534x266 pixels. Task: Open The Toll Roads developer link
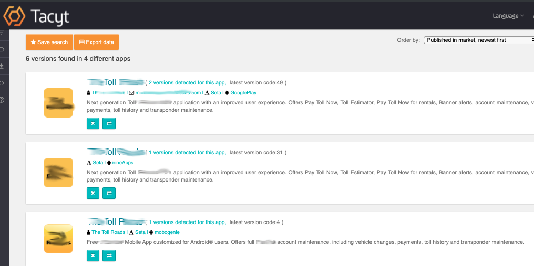pos(108,232)
